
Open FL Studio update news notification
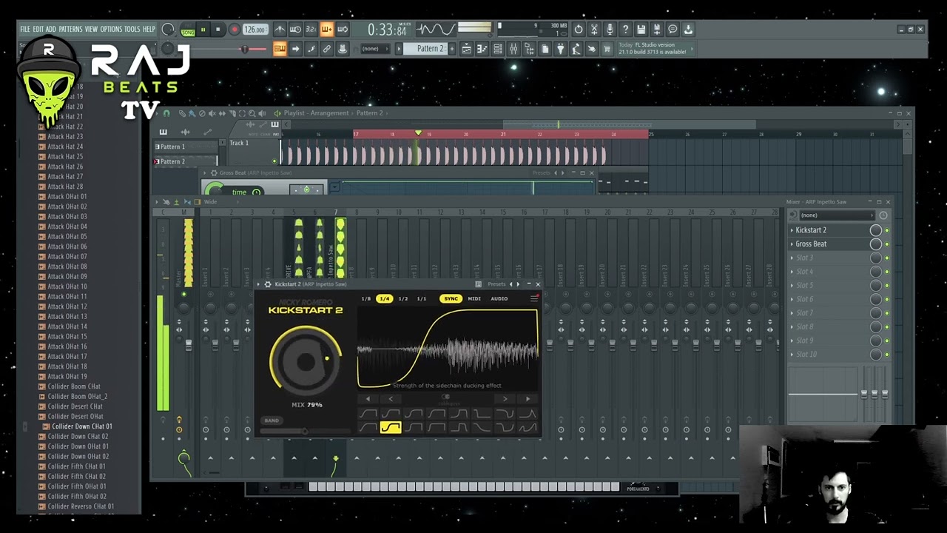point(655,49)
